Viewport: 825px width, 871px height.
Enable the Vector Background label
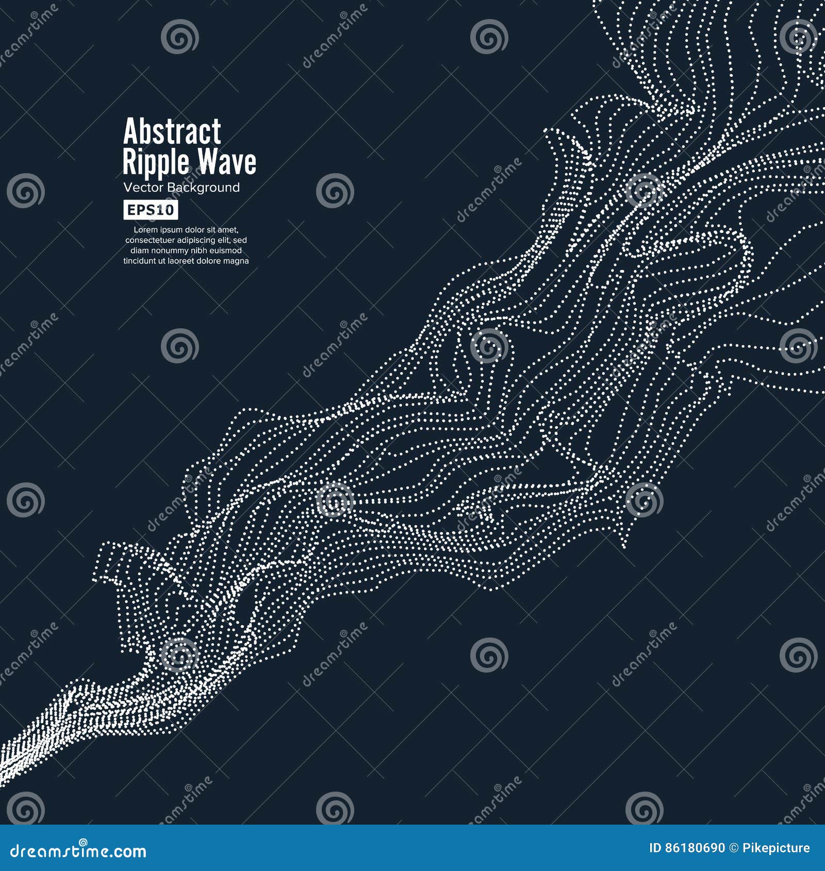tap(183, 188)
